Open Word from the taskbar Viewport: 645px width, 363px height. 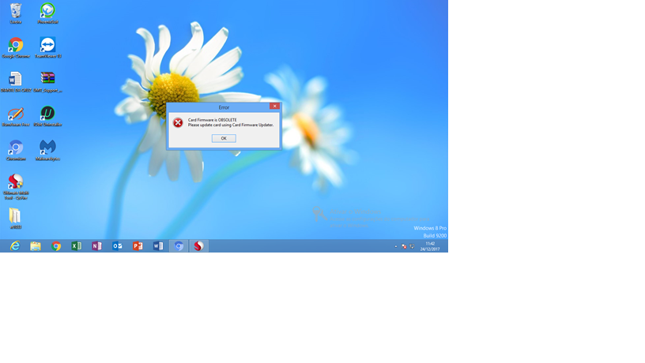coord(158,246)
